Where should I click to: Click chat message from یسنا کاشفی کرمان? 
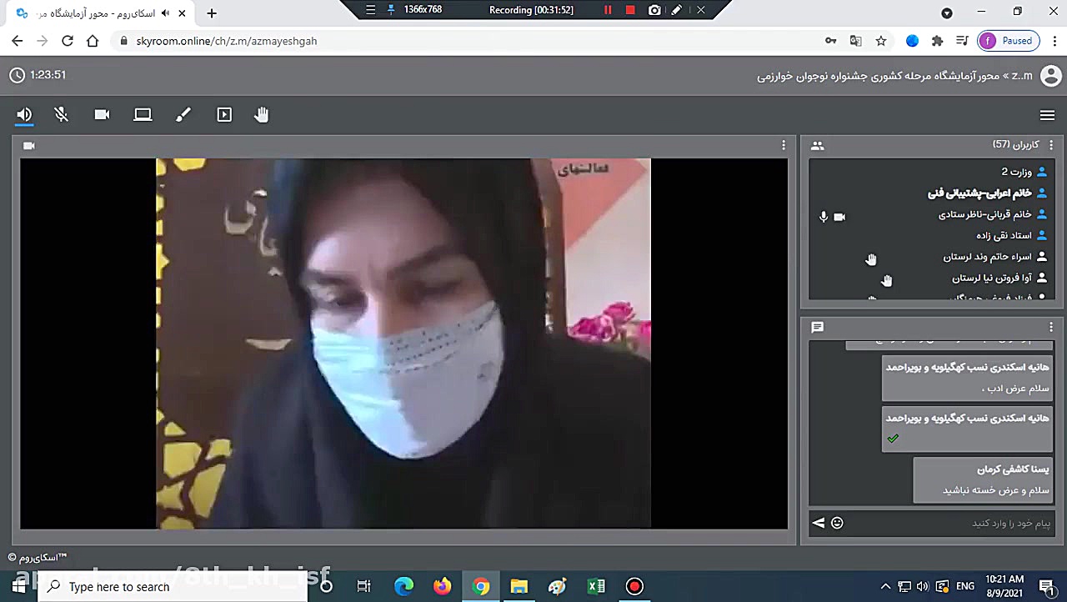point(983,479)
